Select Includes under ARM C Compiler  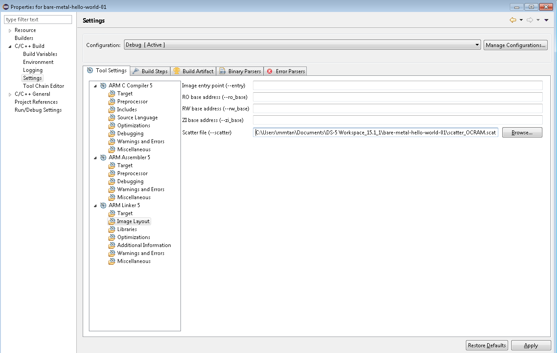click(127, 110)
